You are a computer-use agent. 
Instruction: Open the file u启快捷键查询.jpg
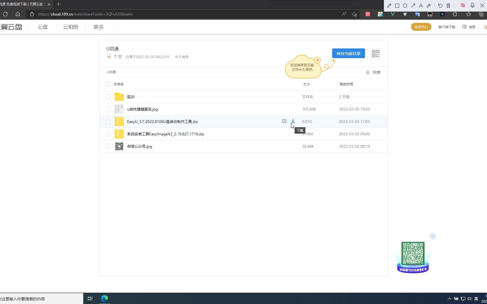142,109
